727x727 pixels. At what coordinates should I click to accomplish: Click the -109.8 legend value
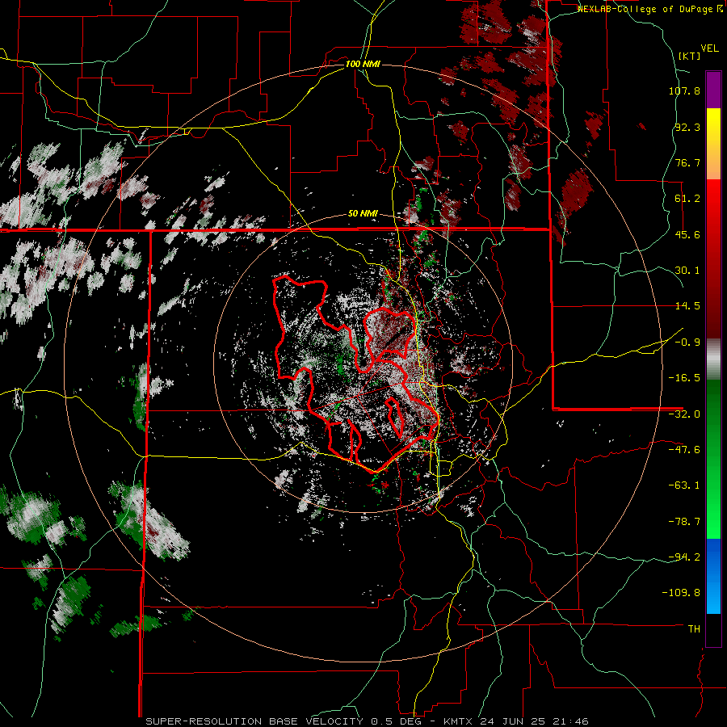(681, 593)
